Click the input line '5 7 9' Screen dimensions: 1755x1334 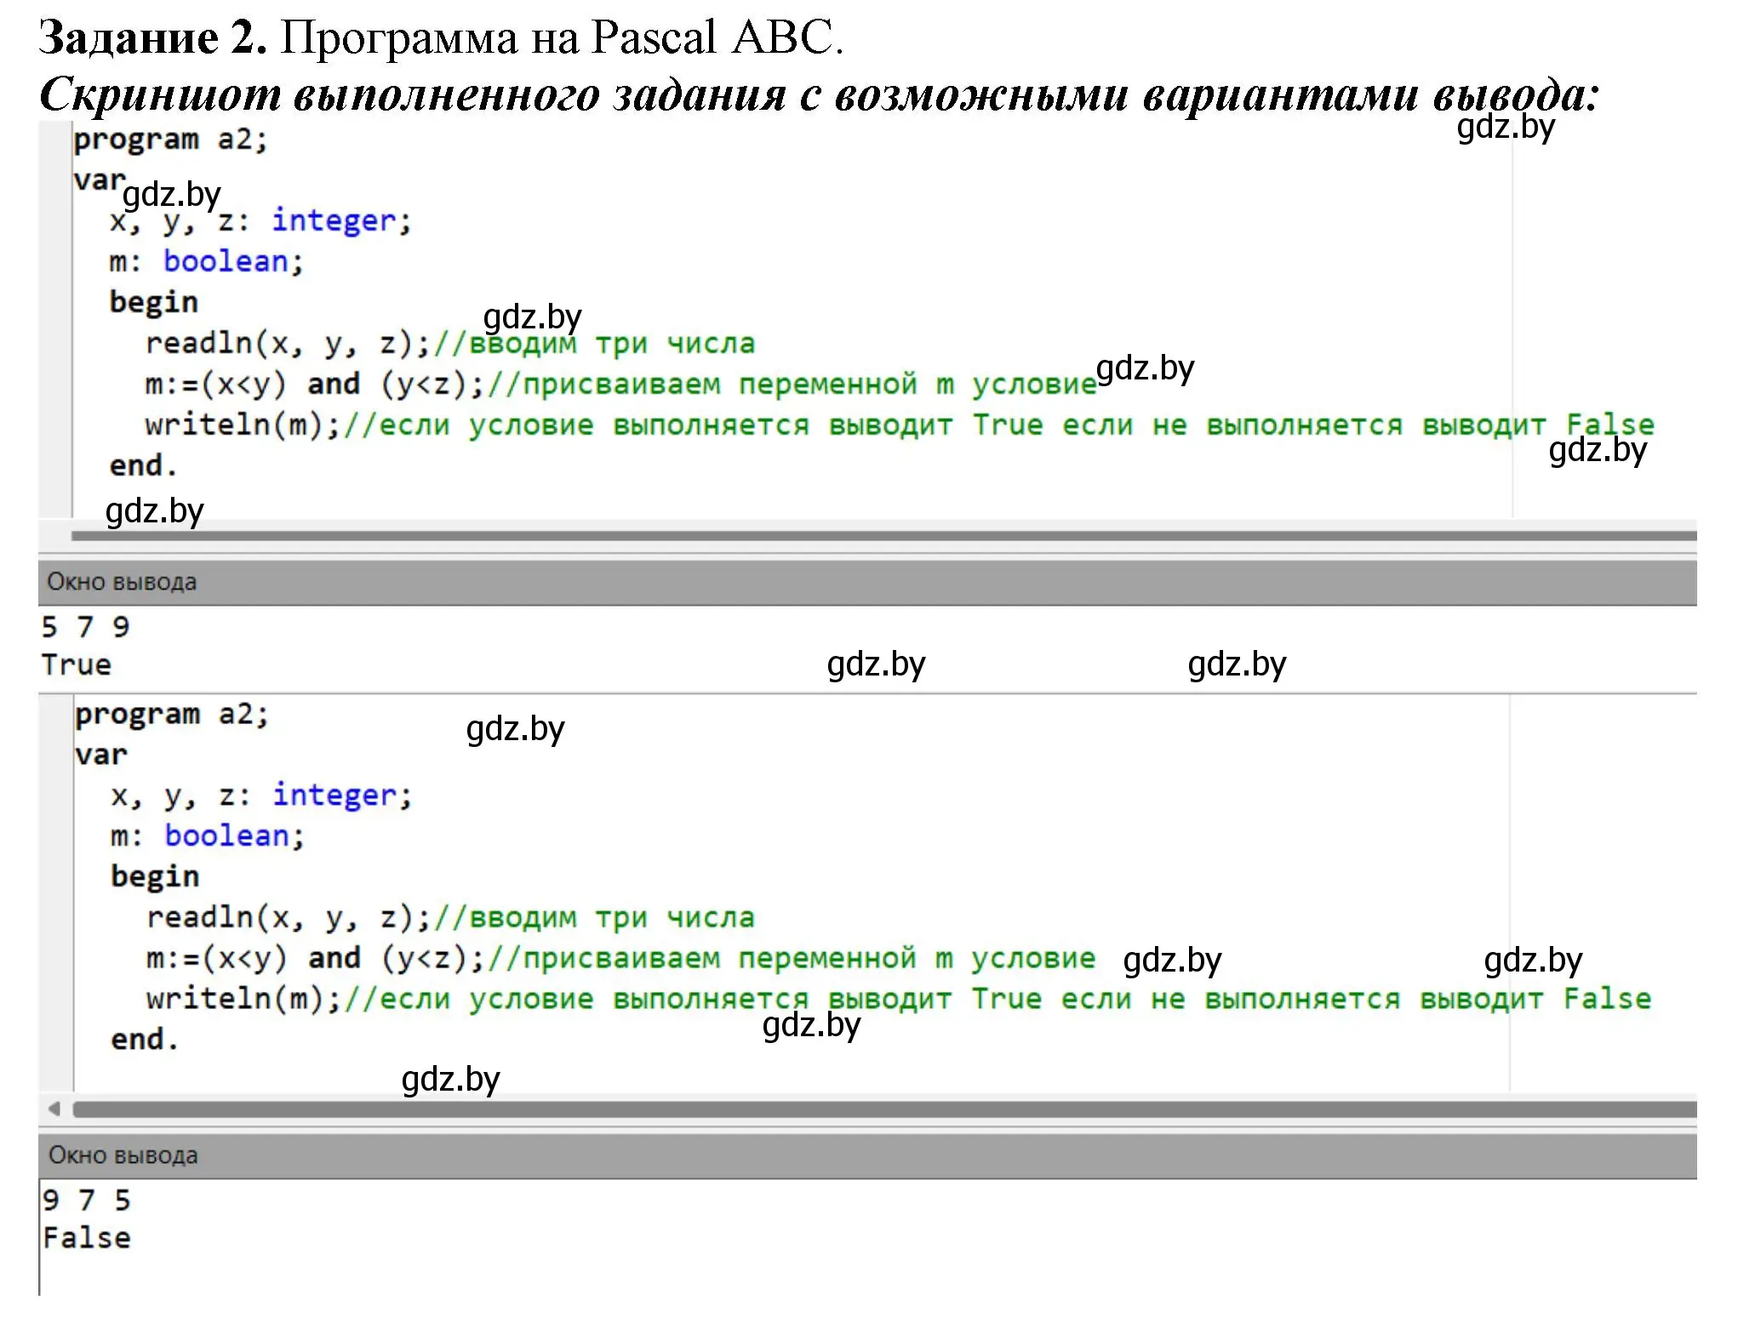pos(85,627)
